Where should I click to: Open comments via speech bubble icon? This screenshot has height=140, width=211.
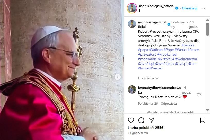click(141, 120)
